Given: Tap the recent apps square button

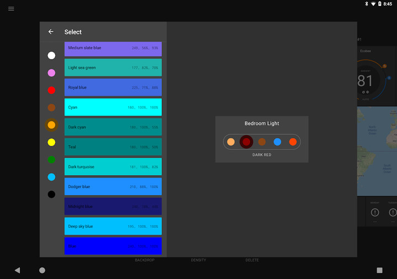Looking at the screenshot, I should coord(379,270).
